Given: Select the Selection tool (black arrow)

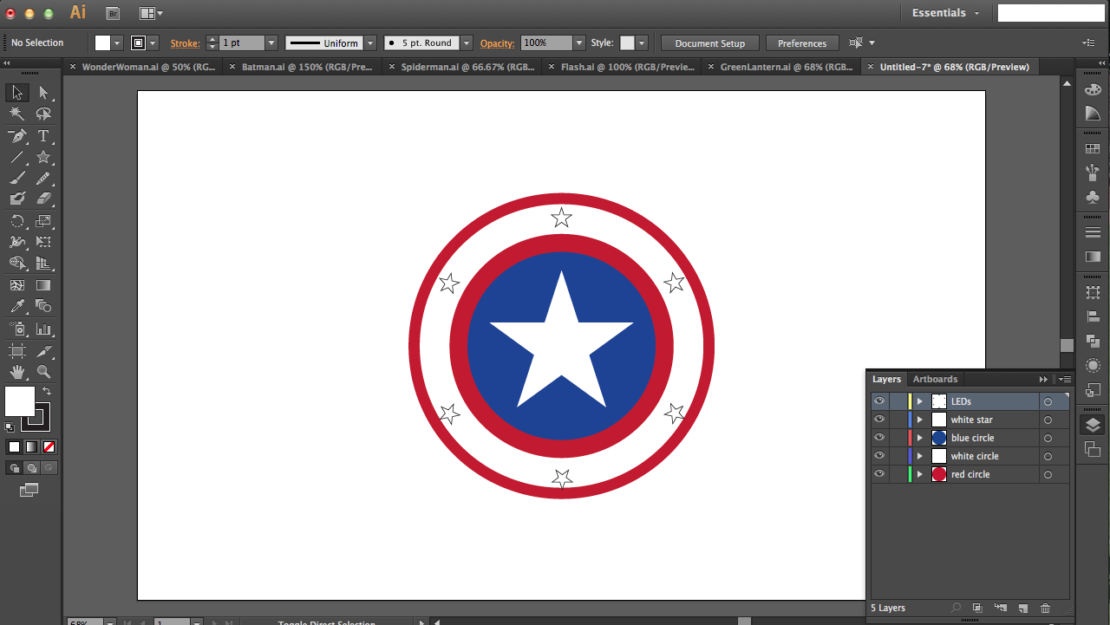Looking at the screenshot, I should click(16, 93).
